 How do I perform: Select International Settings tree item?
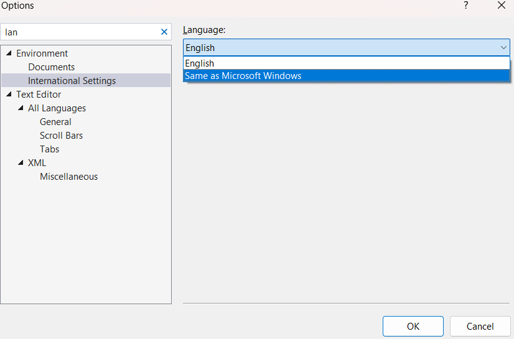pos(72,81)
